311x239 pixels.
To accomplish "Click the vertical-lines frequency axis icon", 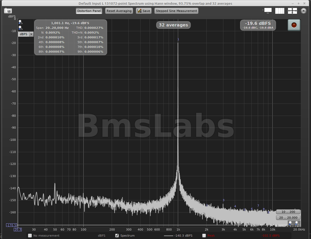I will pyautogui.click(x=280, y=11).
